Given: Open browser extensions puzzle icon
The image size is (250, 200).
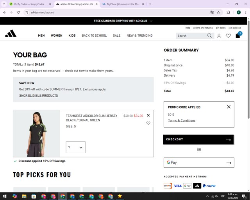Looking at the screenshot, I should point(228,12).
